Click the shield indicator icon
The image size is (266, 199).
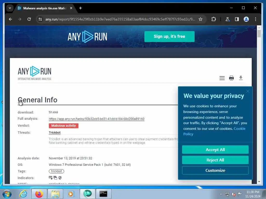[x=60, y=178]
